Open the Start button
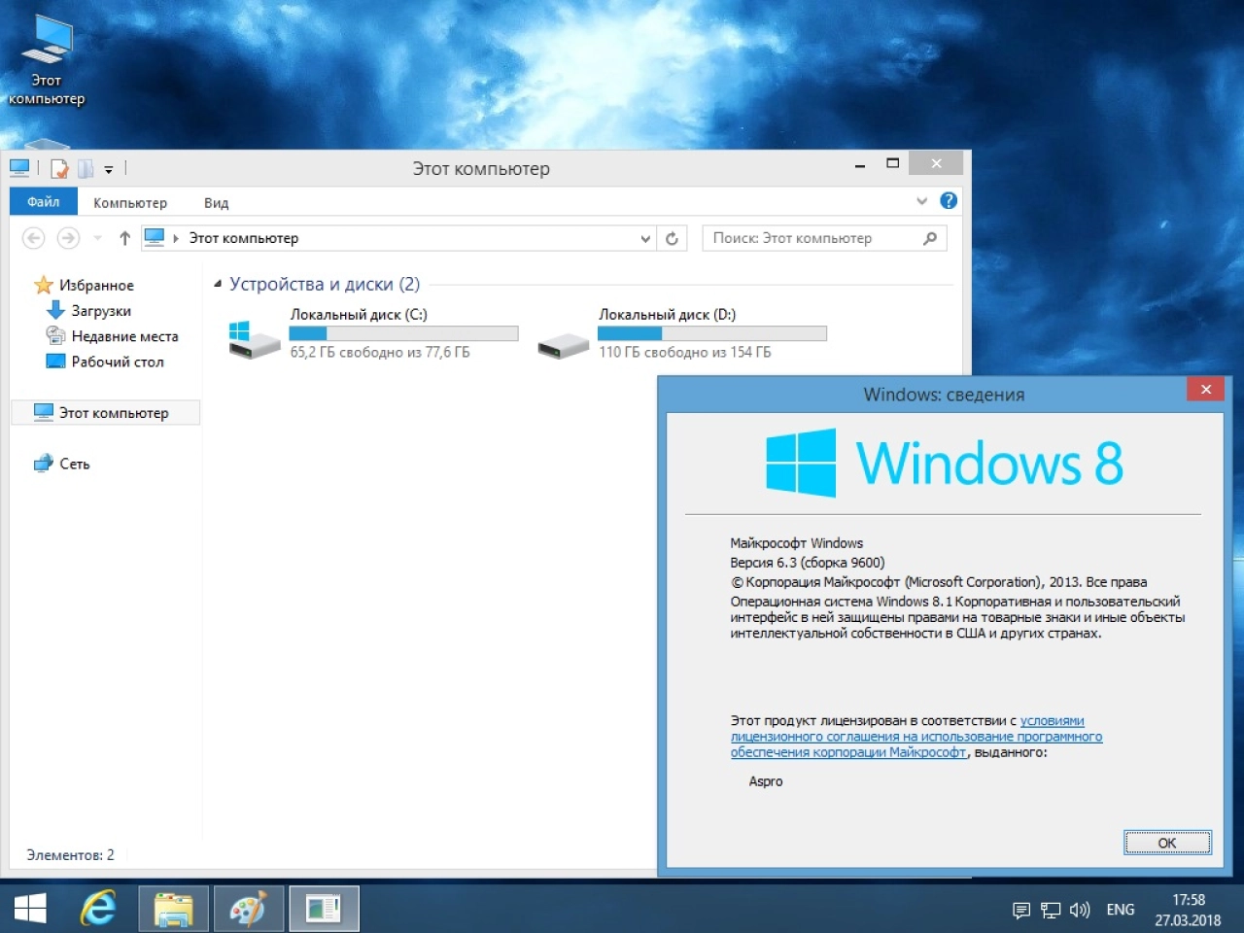1244x933 pixels. (x=31, y=909)
